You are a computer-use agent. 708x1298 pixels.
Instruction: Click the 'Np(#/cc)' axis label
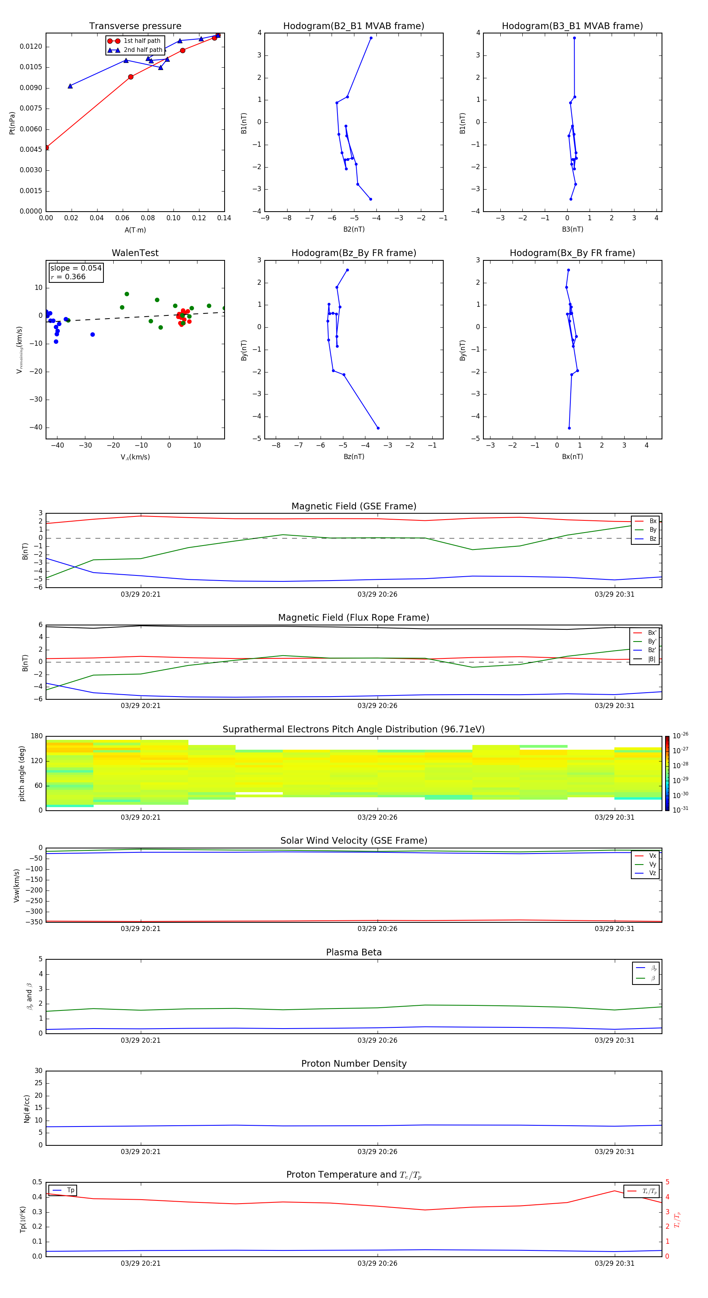[x=27, y=1108]
